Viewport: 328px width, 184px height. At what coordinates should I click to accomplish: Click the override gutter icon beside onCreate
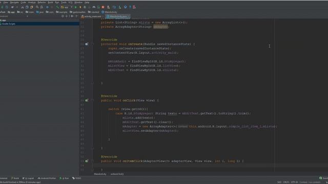coord(87,44)
